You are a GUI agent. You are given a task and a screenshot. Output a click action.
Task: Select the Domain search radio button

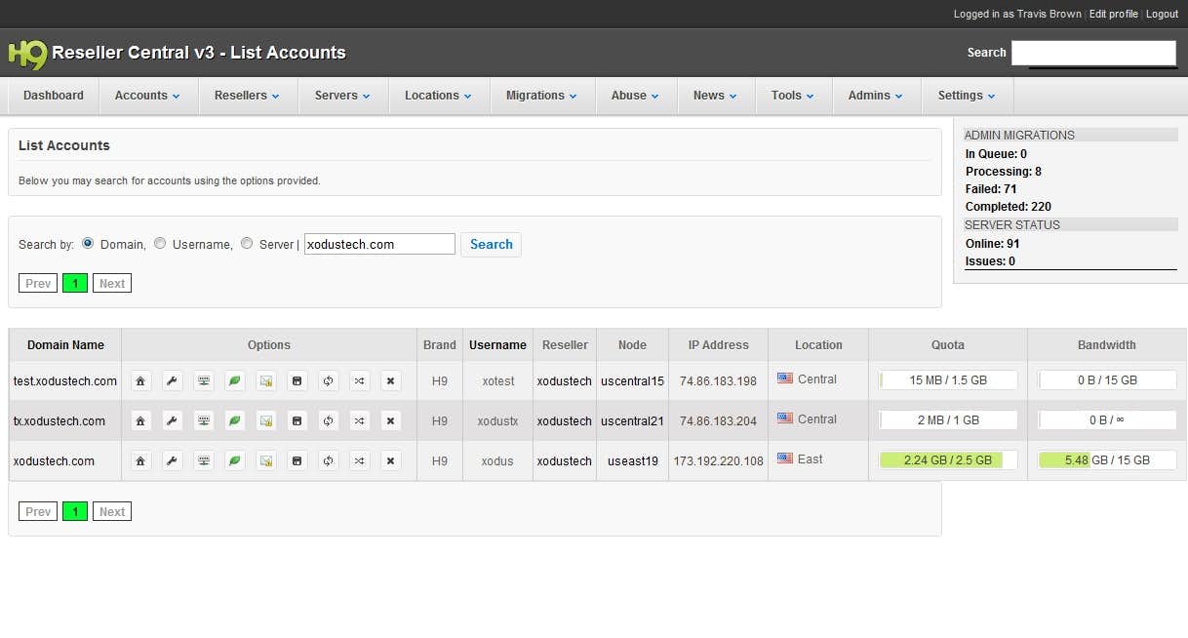click(88, 243)
